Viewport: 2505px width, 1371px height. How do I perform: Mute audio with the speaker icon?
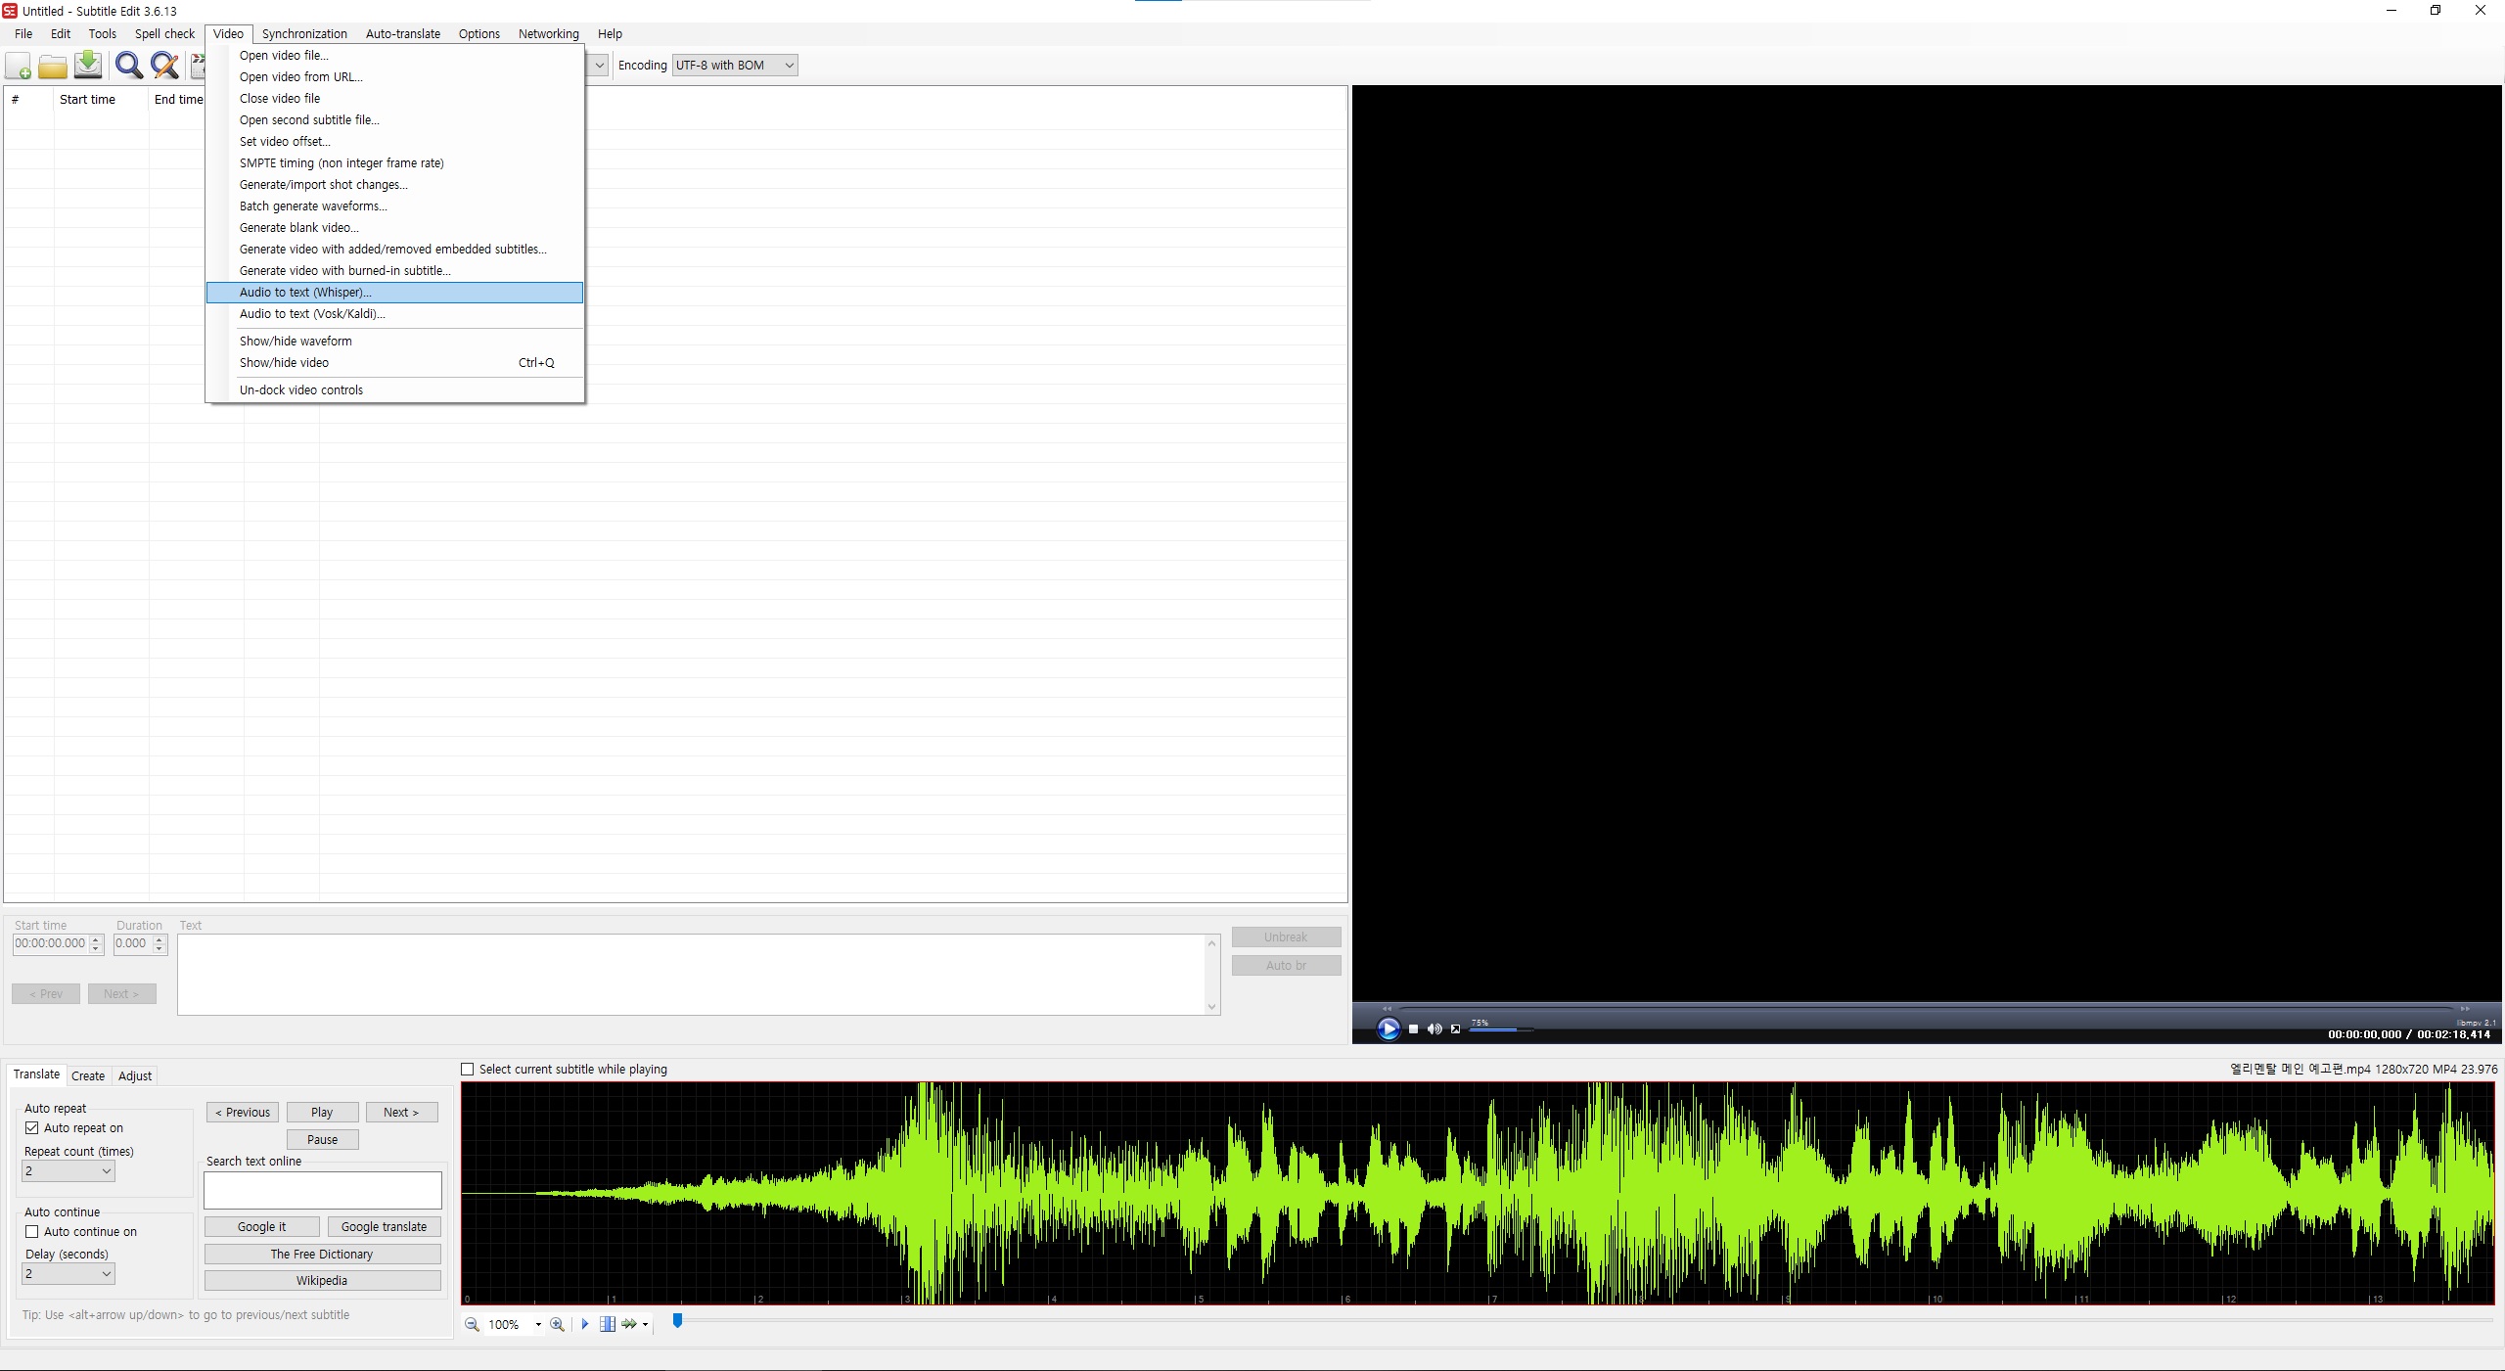point(1435,1028)
